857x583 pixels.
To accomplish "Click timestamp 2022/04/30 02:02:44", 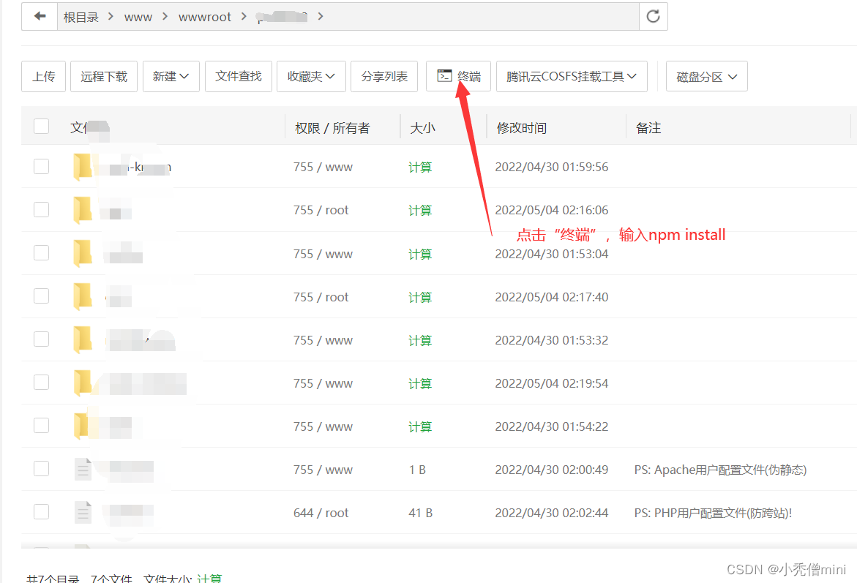I will (552, 513).
